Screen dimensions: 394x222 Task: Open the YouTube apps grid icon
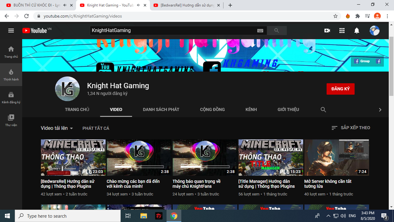pos(342,31)
